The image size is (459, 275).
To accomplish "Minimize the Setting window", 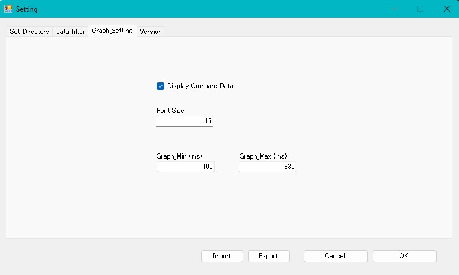I will [394, 9].
